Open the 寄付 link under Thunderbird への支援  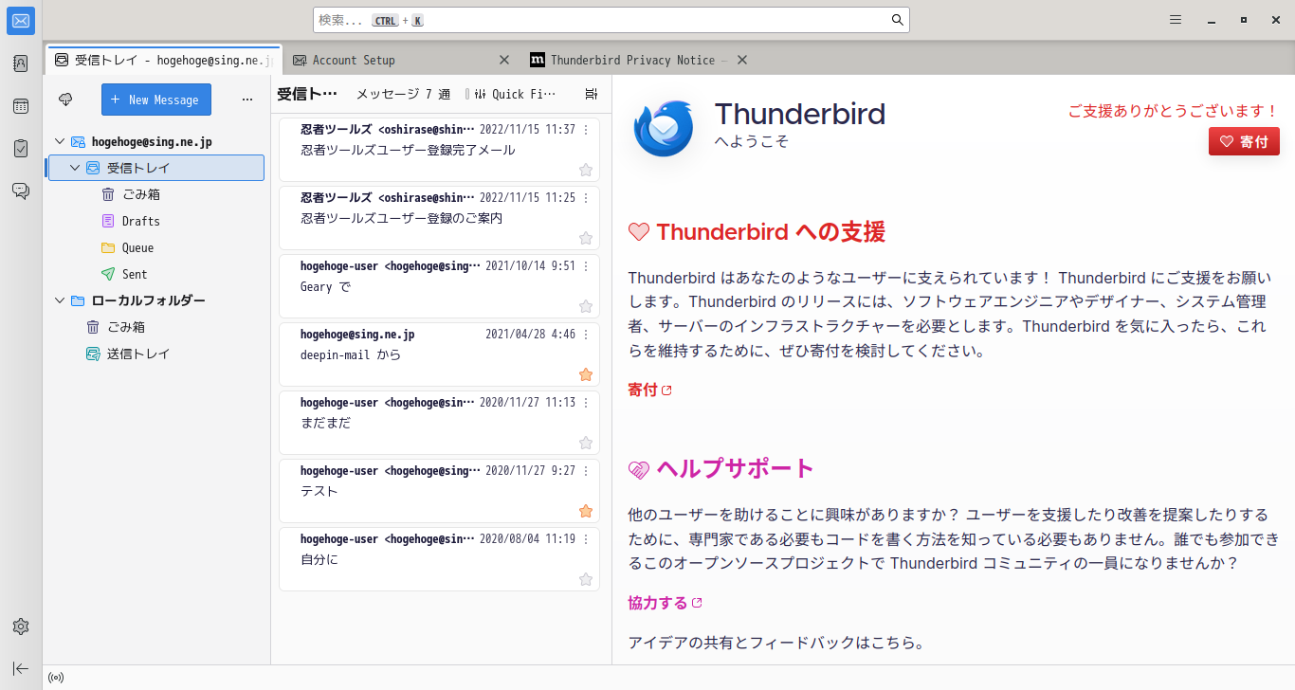click(649, 390)
